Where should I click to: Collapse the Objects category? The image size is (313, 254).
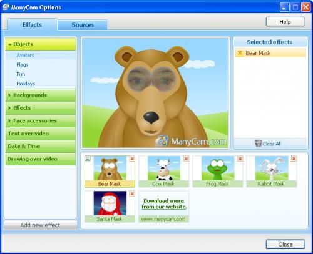click(x=41, y=44)
